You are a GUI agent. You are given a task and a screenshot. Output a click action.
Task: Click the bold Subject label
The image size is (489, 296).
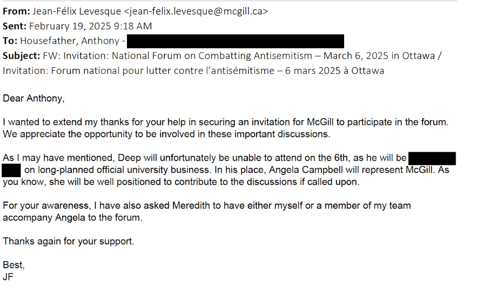21,56
